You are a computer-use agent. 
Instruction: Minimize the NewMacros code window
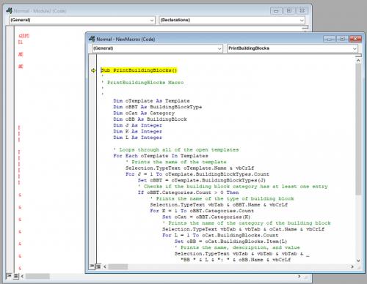tap(329, 39)
